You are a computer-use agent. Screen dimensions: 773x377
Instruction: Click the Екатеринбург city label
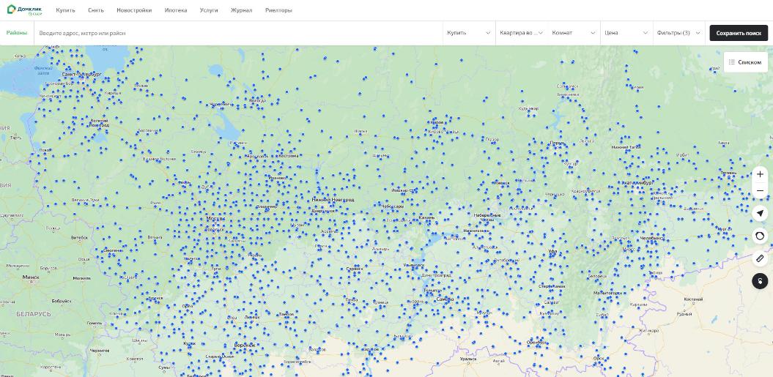pyautogui.click(x=637, y=183)
